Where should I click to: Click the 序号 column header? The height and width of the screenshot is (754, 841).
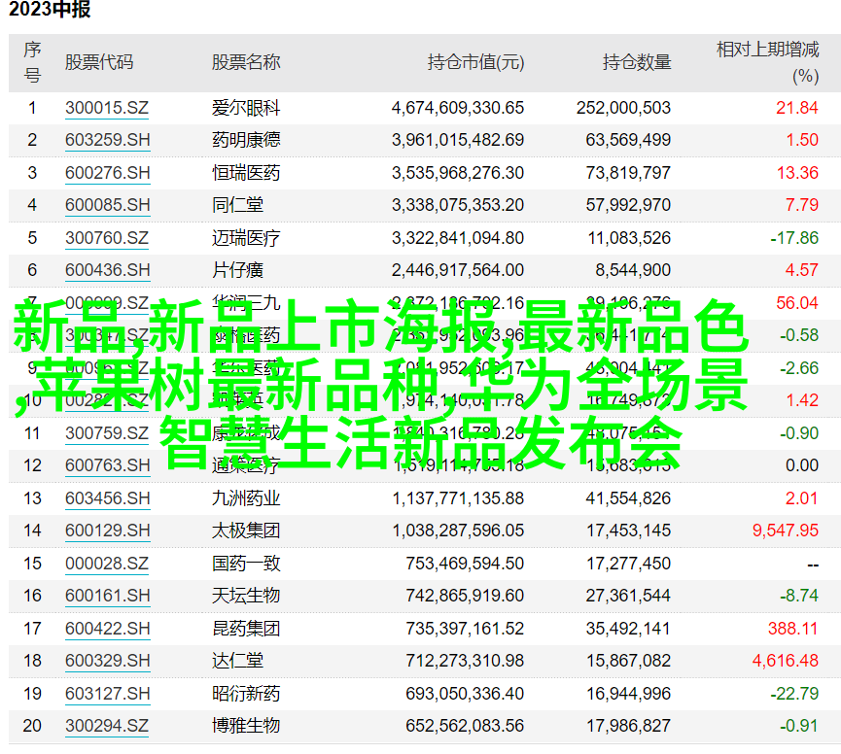[32, 62]
